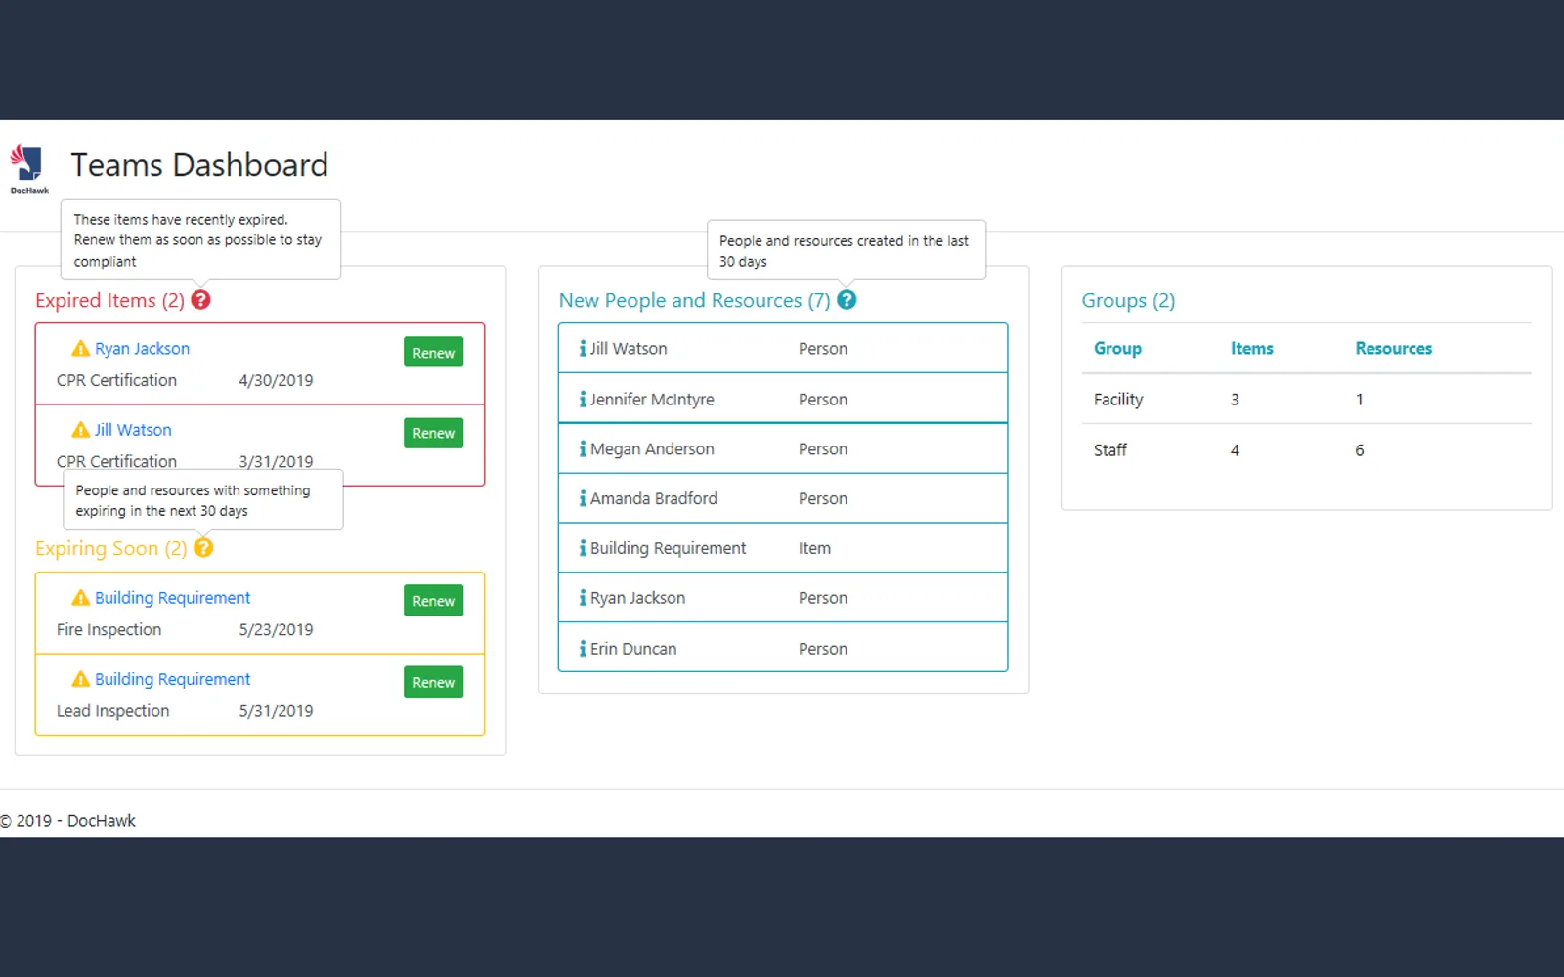Click info icon beside Ryan Jackson resource row

(583, 598)
